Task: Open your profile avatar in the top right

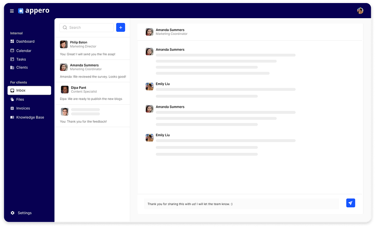Action: tap(360, 10)
